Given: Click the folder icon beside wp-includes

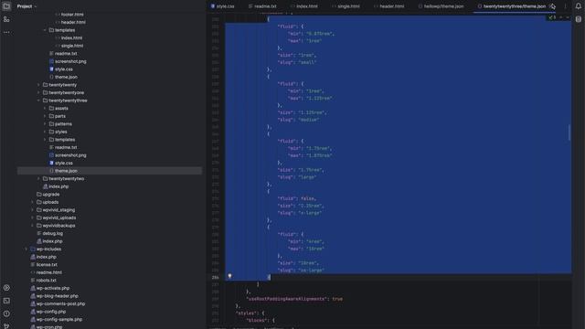Looking at the screenshot, I should click(33, 249).
